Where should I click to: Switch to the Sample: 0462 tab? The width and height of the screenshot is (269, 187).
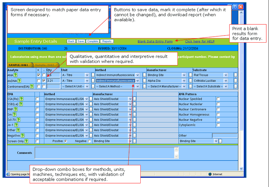point(46,65)
